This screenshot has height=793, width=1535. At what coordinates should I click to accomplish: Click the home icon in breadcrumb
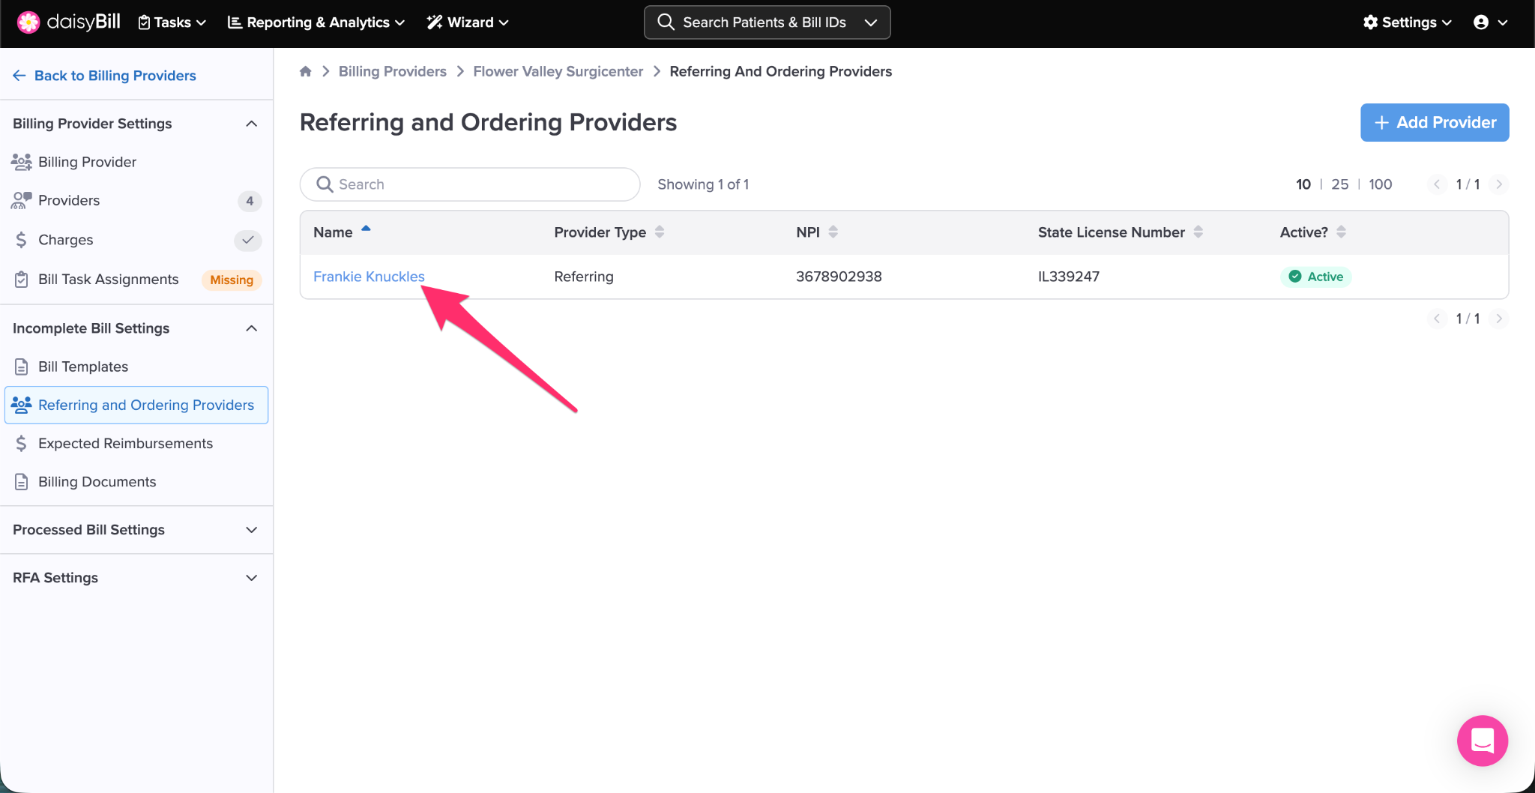[x=305, y=71]
